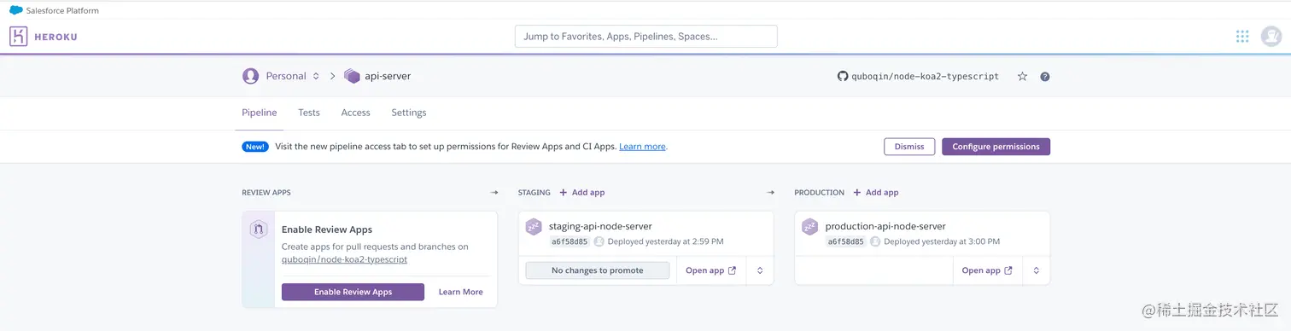1291x331 pixels.
Task: Open the quboqin/node-koa2-typescript repo in the header
Action: pyautogui.click(x=925, y=76)
